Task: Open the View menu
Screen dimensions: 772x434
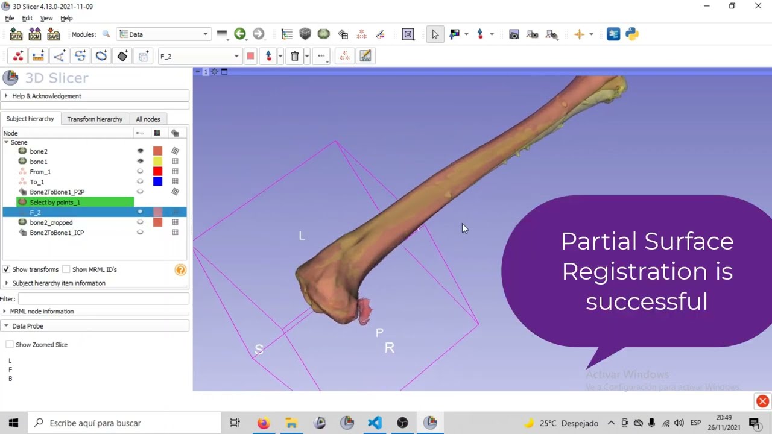Action: pyautogui.click(x=46, y=19)
